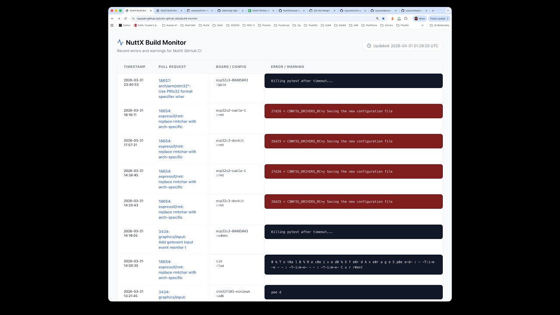Switch to the NuttX GitHub Jobs spreadsheet tab
The image size is (560, 315).
click(261, 10)
